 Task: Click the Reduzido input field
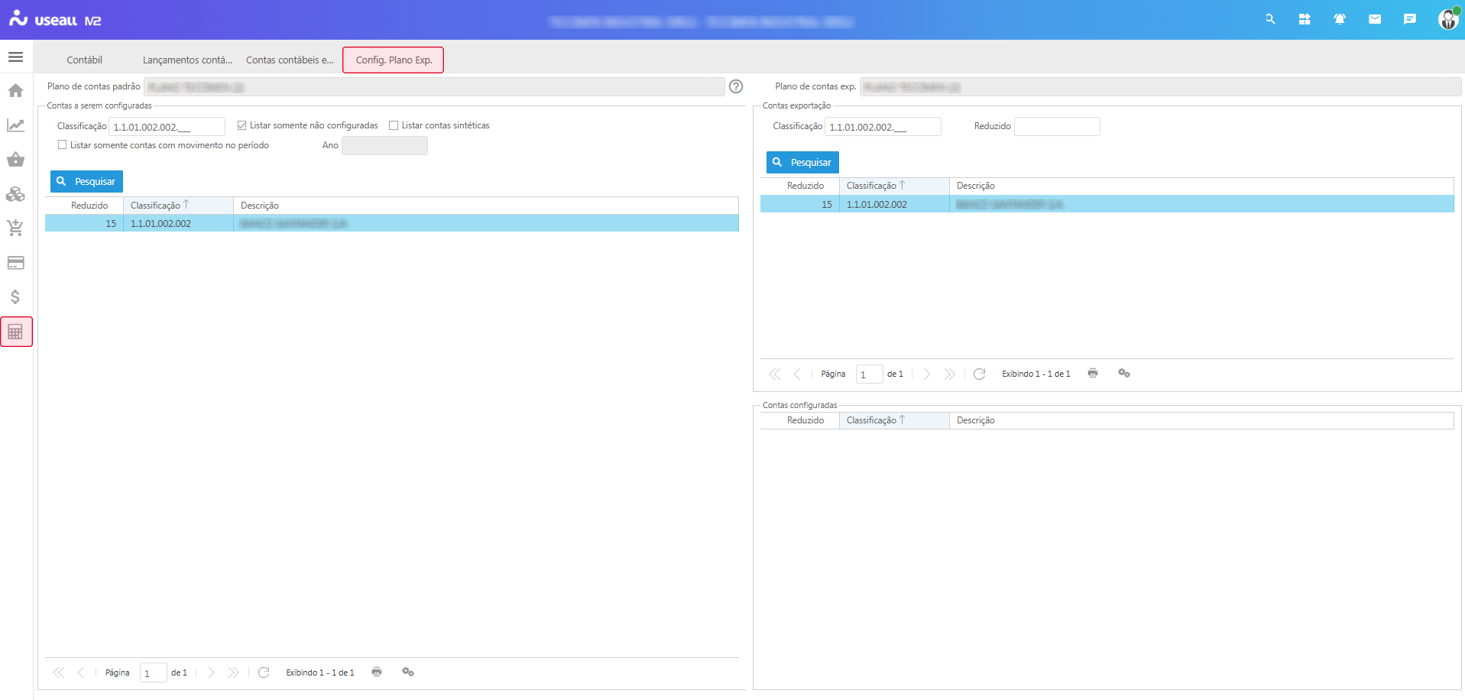1056,127
